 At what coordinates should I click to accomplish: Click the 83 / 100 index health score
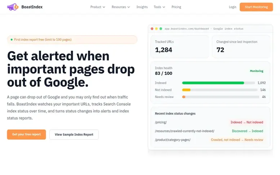[163, 73]
